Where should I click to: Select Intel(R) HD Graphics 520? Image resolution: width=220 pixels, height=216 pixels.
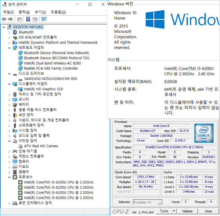43,89
